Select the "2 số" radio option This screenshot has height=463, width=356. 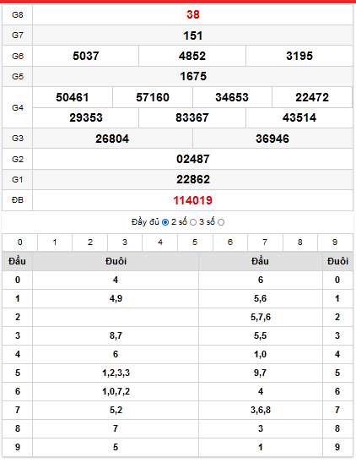(193, 222)
